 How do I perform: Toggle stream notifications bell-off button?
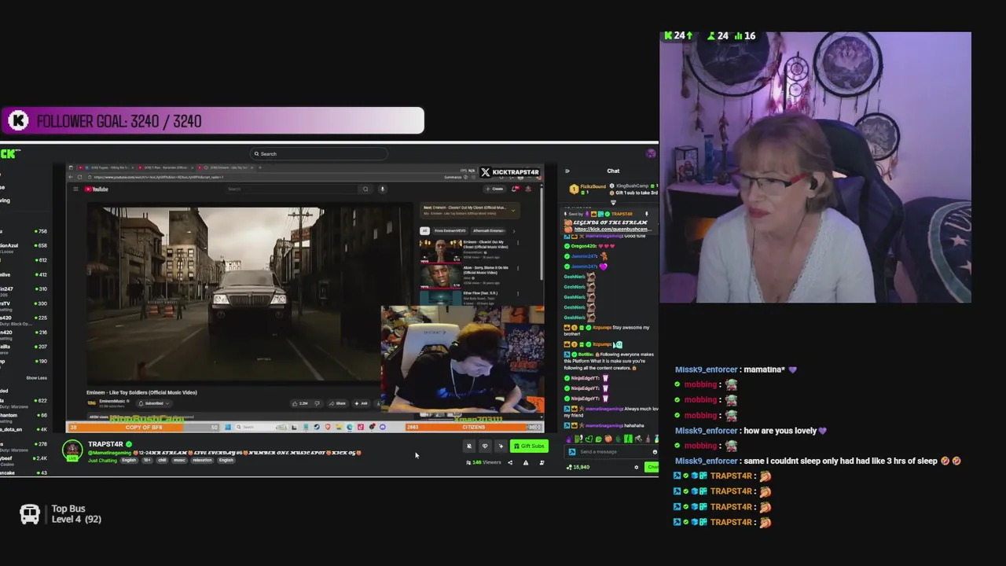tap(469, 447)
